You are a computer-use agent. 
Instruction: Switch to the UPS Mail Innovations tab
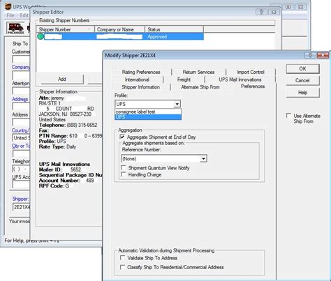click(x=240, y=79)
